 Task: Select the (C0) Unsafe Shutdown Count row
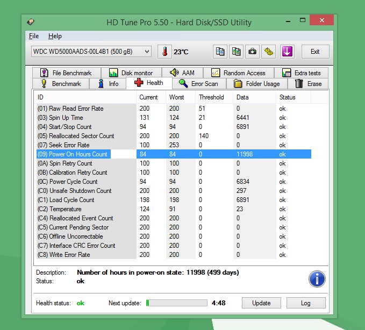click(174, 191)
